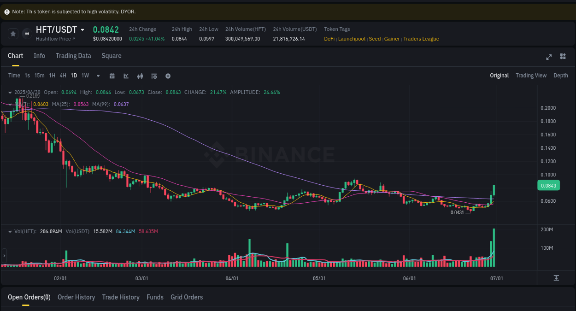Click the Hashflow badge next to the pair name

tap(26, 33)
